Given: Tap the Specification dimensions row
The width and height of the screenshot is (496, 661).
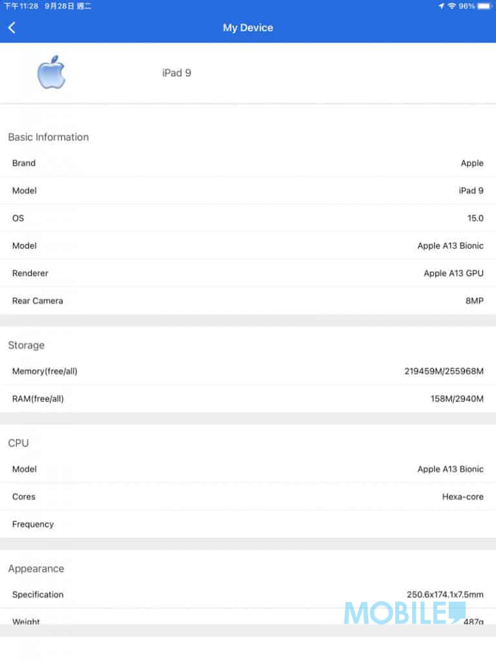Looking at the screenshot, I should [248, 595].
